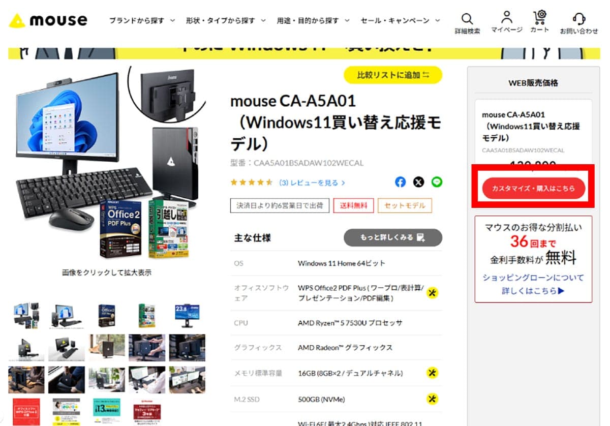The image size is (610, 426).
Task: Share the product via the X icon
Action: pos(418,181)
